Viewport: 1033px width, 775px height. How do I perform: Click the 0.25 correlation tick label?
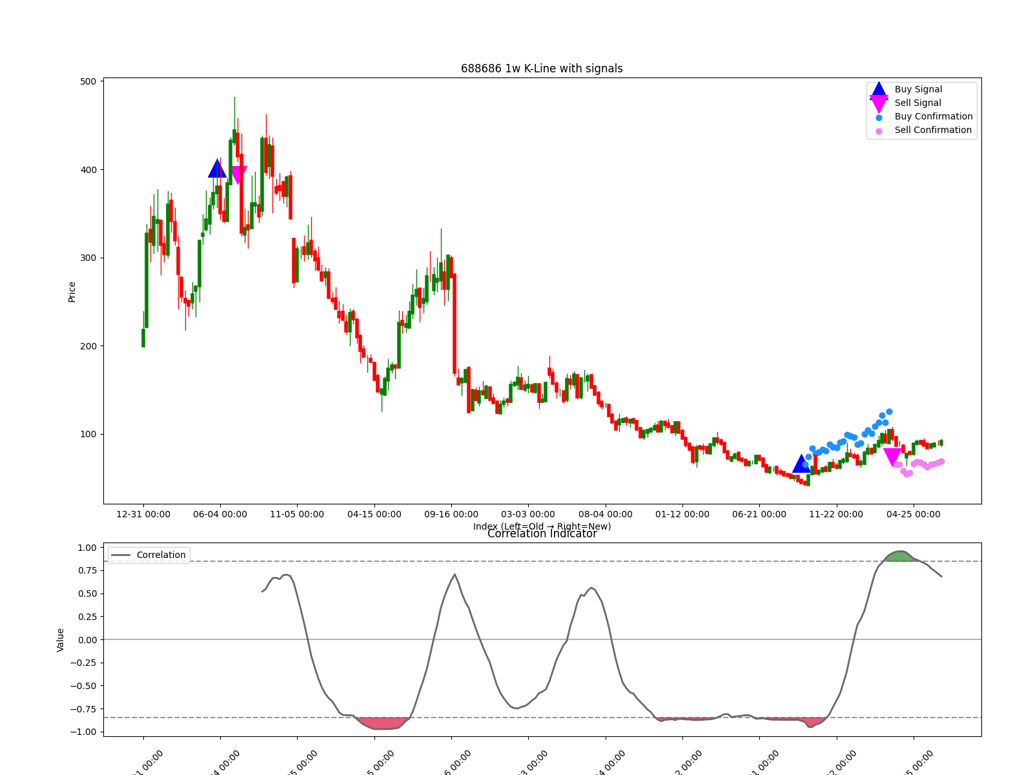coord(87,617)
